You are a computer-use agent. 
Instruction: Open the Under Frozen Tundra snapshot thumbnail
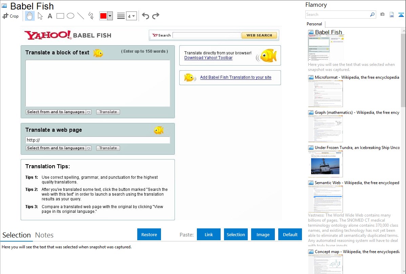(325, 164)
